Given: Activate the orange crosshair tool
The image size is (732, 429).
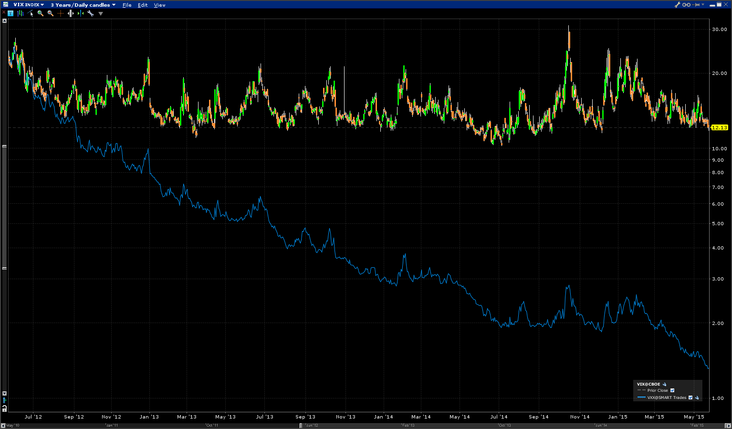Looking at the screenshot, I should click(x=60, y=13).
